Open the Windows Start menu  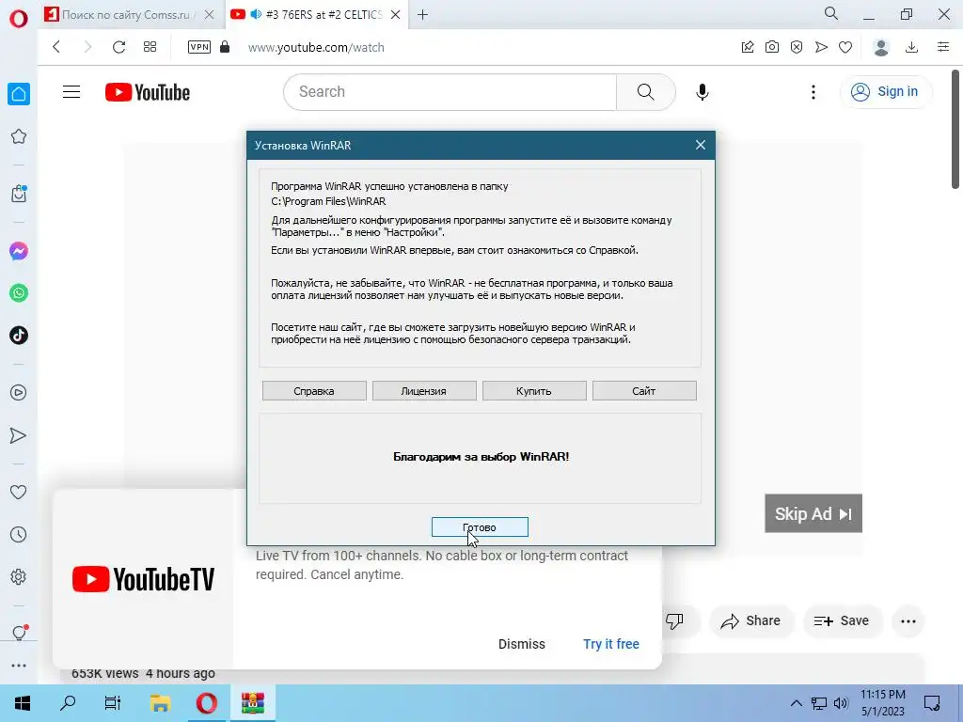(23, 703)
